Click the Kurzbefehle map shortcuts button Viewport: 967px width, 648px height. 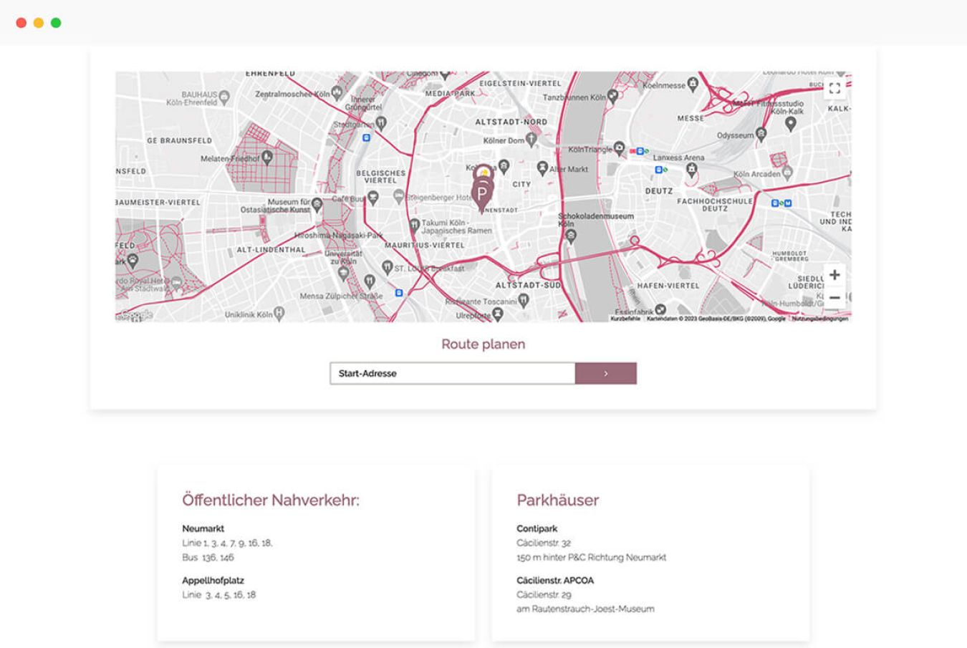[x=625, y=319]
